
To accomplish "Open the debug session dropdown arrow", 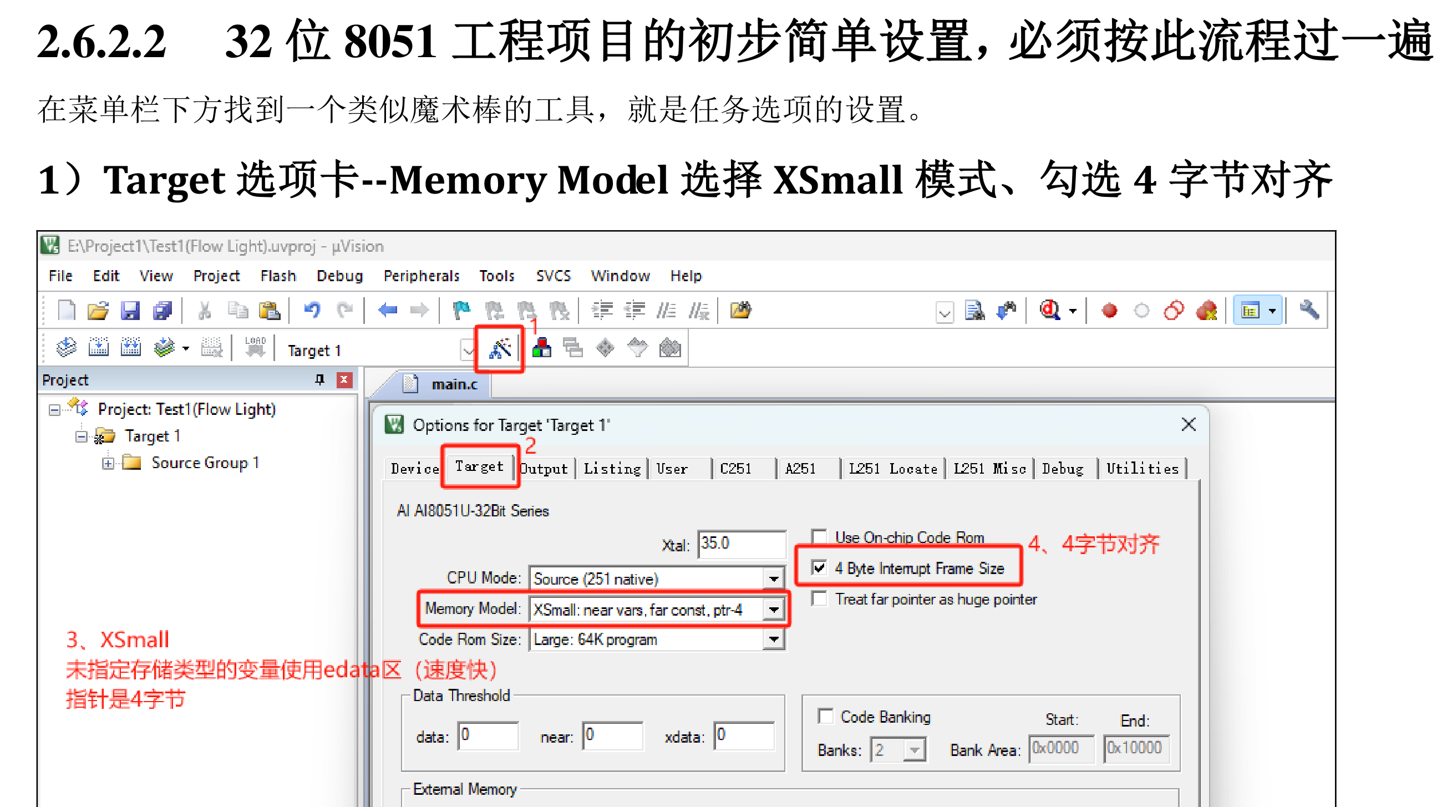I will 1073,311.
